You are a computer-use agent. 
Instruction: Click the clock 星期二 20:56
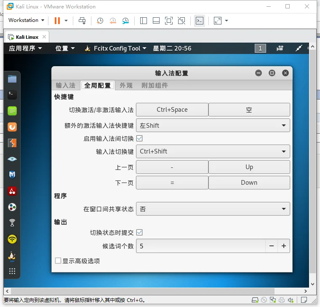coord(172,48)
